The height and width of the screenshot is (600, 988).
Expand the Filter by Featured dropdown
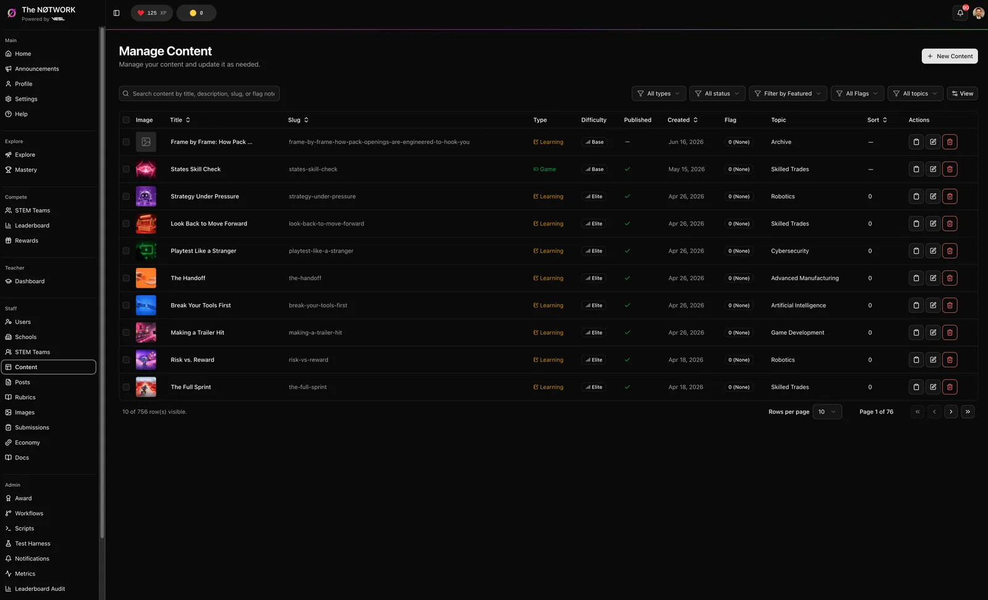click(x=788, y=94)
